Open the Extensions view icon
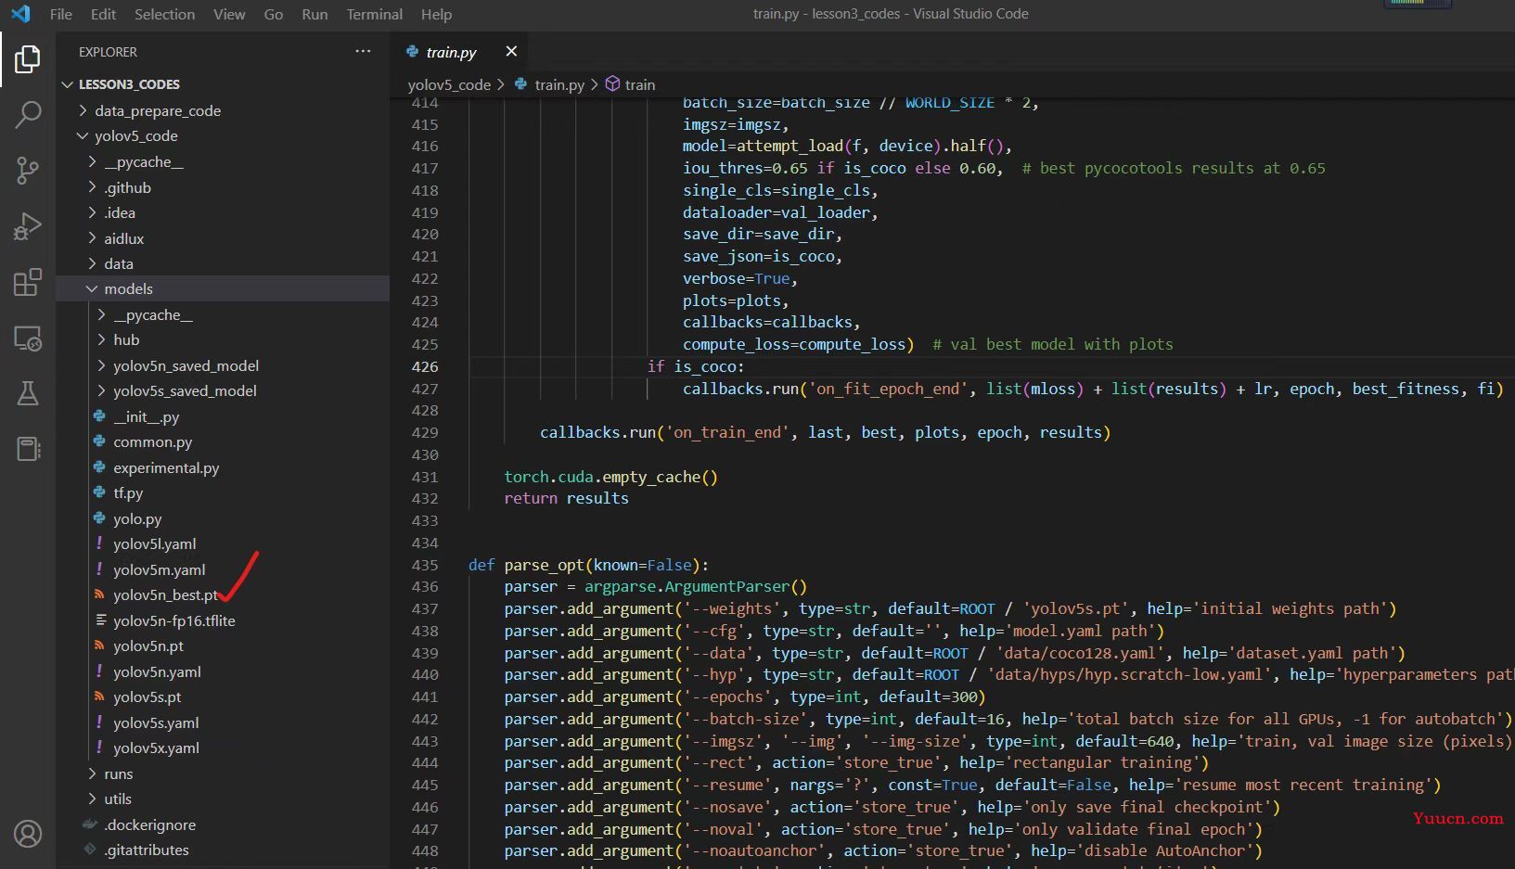This screenshot has height=869, width=1515. tap(28, 282)
